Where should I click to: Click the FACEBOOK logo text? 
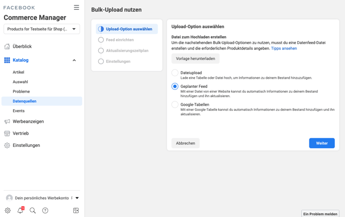pos(19,8)
